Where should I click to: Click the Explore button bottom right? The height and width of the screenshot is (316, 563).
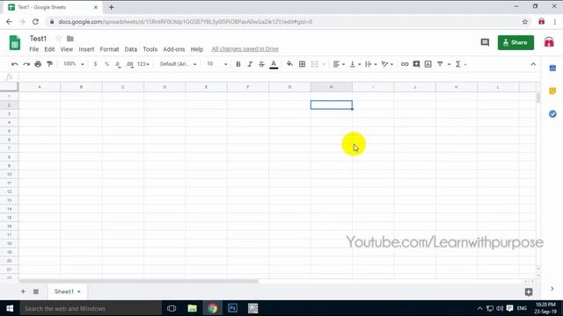529,292
